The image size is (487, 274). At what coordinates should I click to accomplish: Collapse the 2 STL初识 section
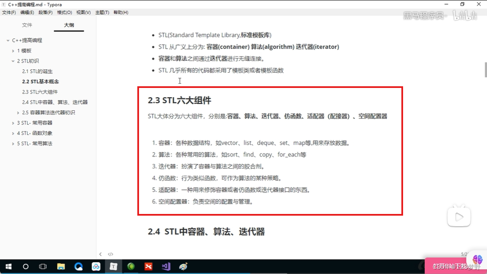click(x=13, y=60)
